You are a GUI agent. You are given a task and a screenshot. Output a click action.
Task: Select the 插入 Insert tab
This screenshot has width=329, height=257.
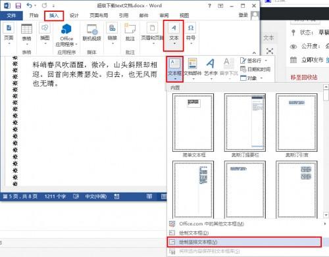pos(54,16)
